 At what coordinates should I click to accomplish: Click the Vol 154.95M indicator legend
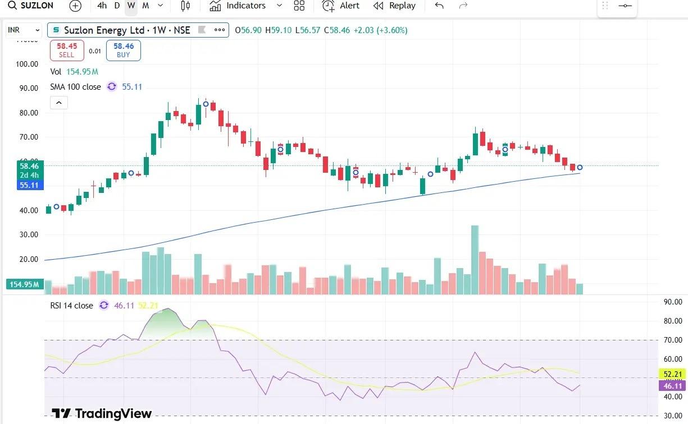coord(74,72)
